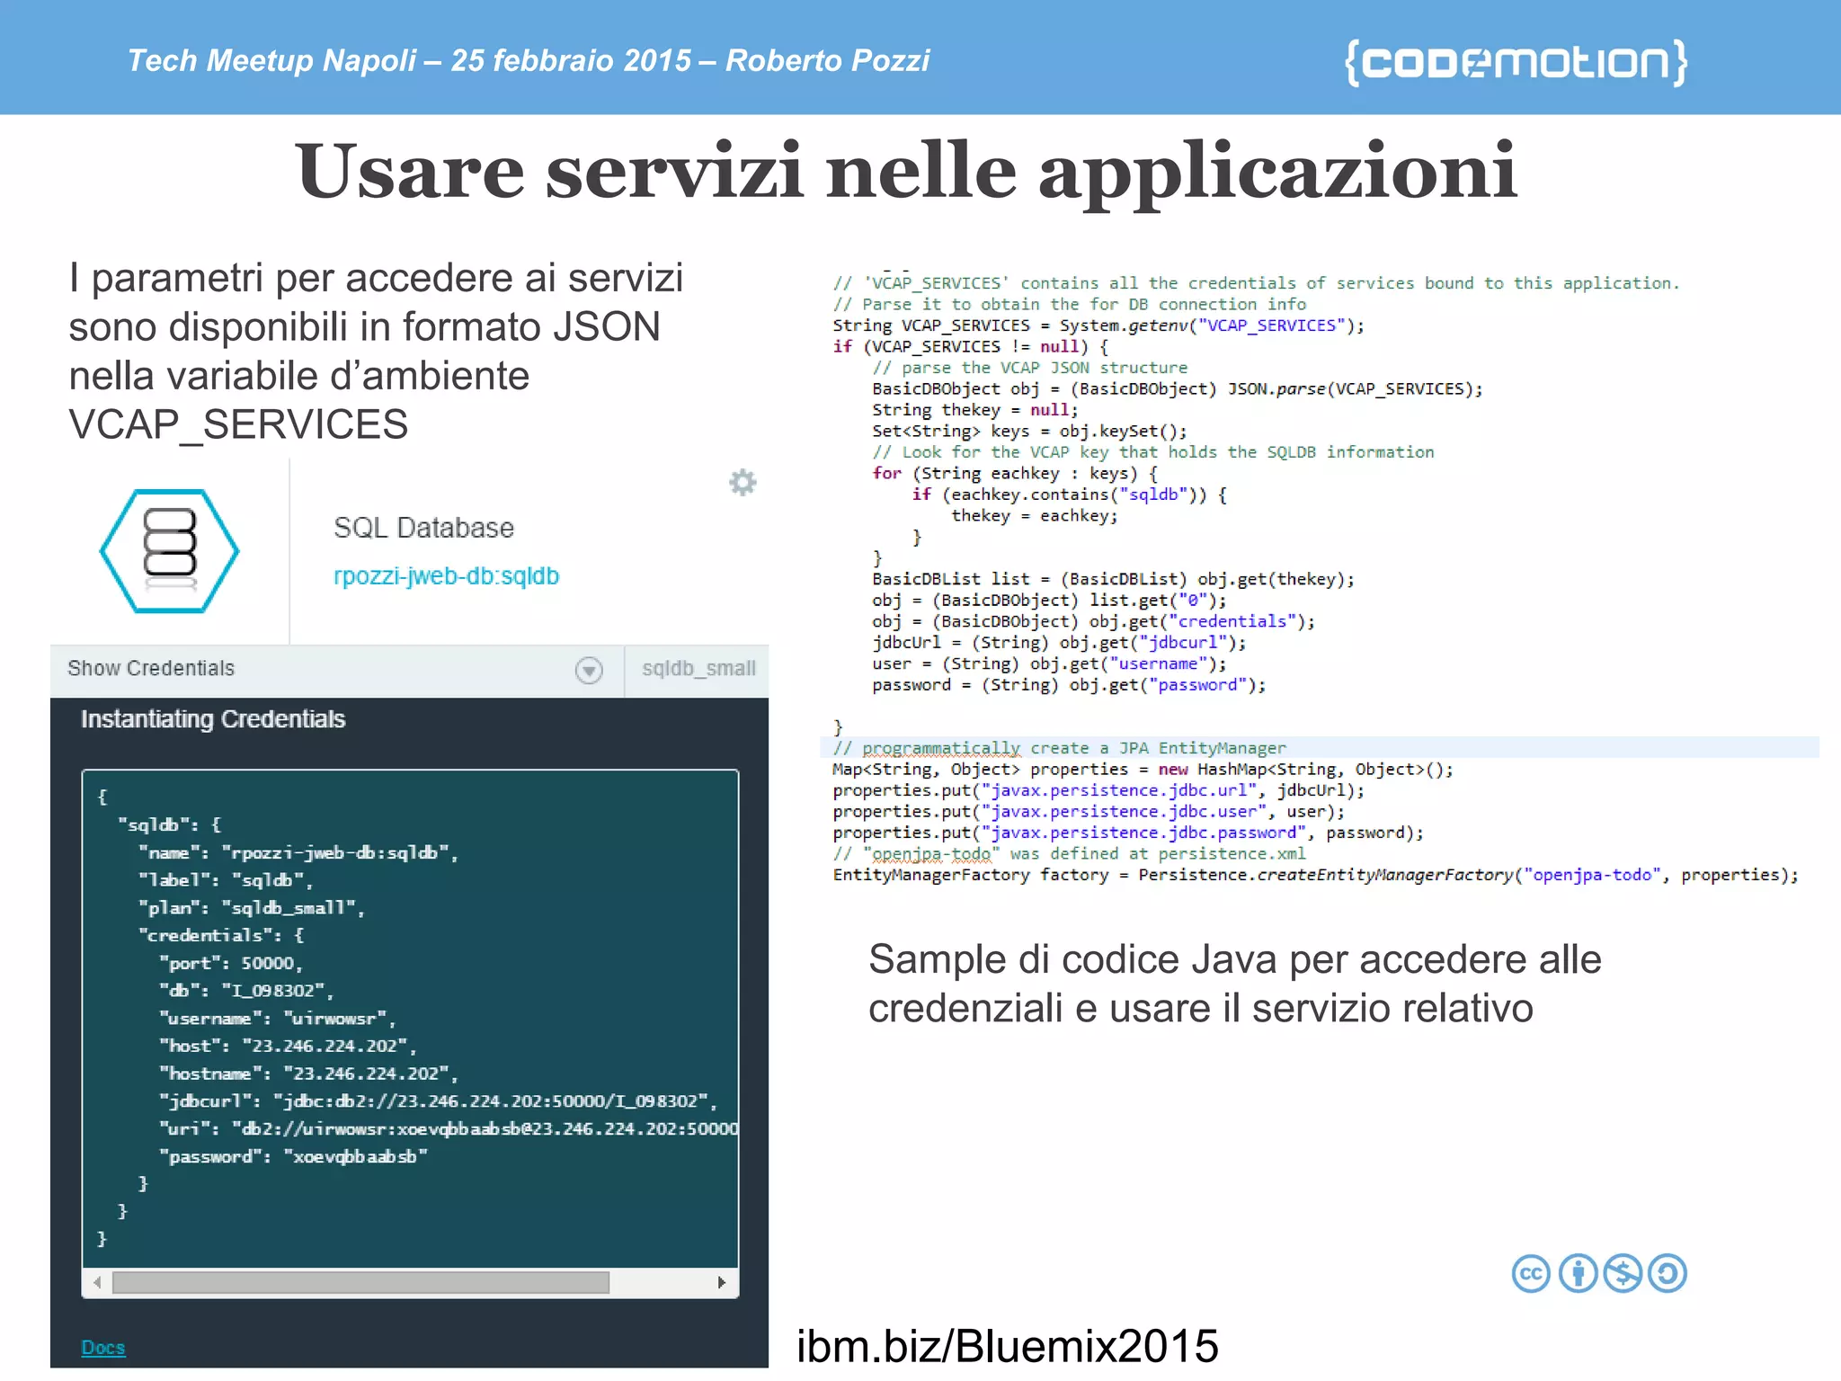This screenshot has width=1841, height=1381.
Task: Click the "plan": "sqldb_small" line
Action: click(x=252, y=908)
